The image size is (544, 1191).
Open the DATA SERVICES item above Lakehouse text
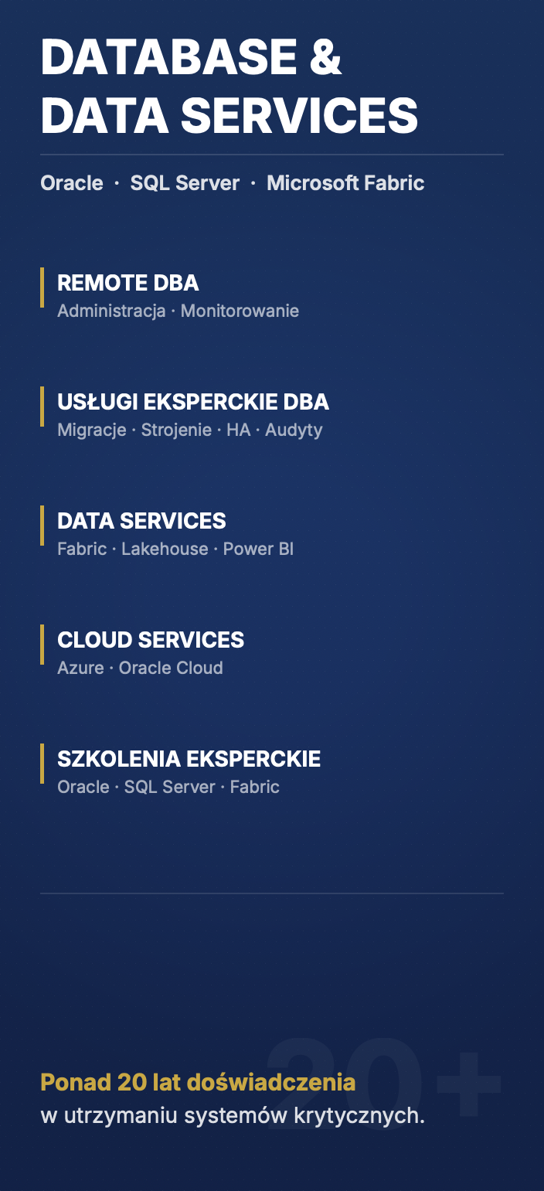coord(141,521)
